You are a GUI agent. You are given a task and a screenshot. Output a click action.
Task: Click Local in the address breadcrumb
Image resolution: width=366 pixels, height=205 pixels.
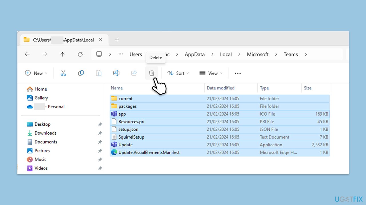click(x=226, y=54)
